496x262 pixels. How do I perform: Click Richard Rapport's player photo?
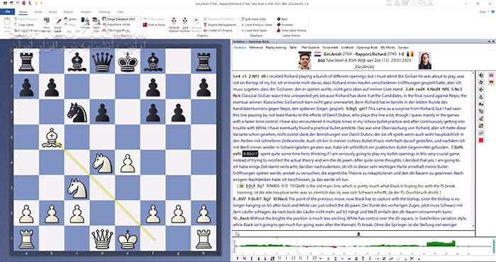click(x=424, y=60)
